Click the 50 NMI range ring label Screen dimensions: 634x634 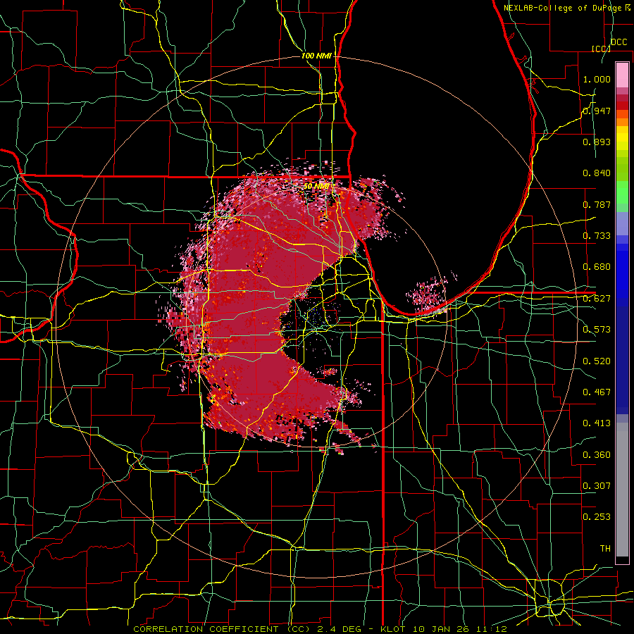coord(316,186)
